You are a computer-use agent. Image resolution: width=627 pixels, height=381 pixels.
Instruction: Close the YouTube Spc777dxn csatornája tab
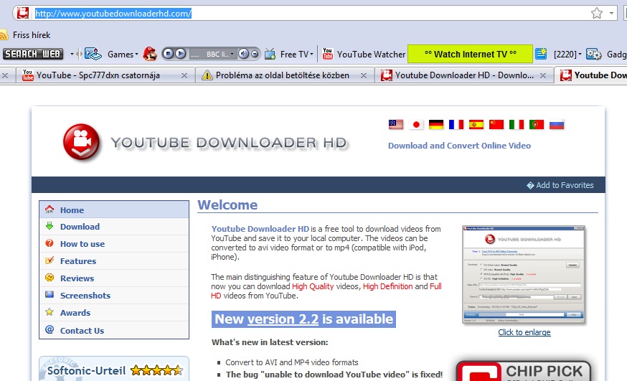[184, 75]
